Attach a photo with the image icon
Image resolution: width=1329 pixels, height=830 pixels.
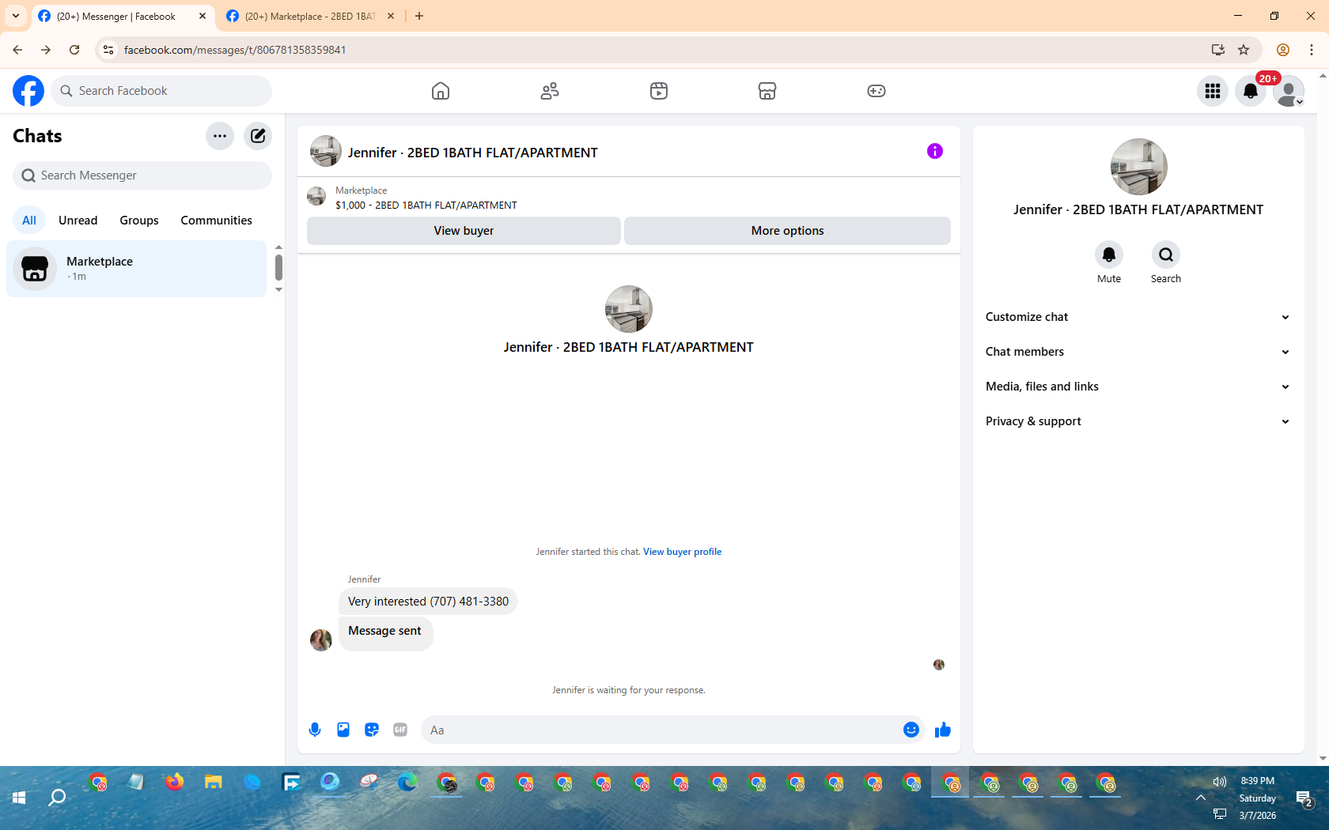(343, 730)
